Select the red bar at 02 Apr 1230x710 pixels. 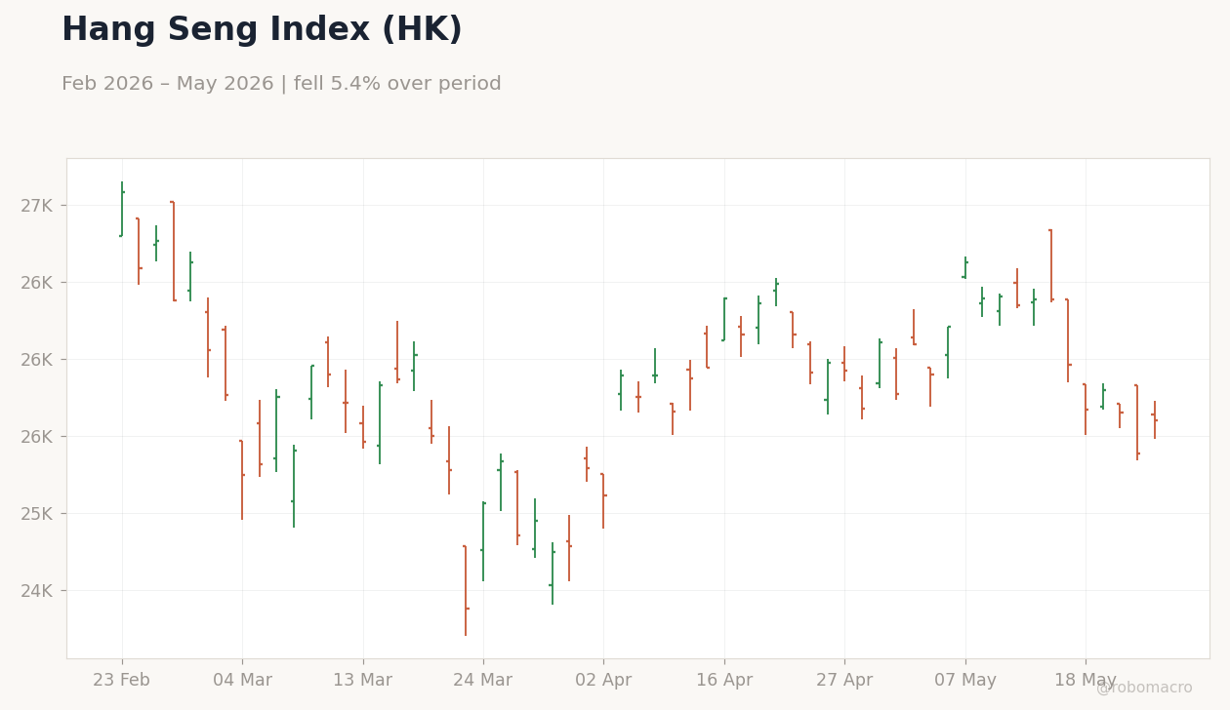pos(603,500)
